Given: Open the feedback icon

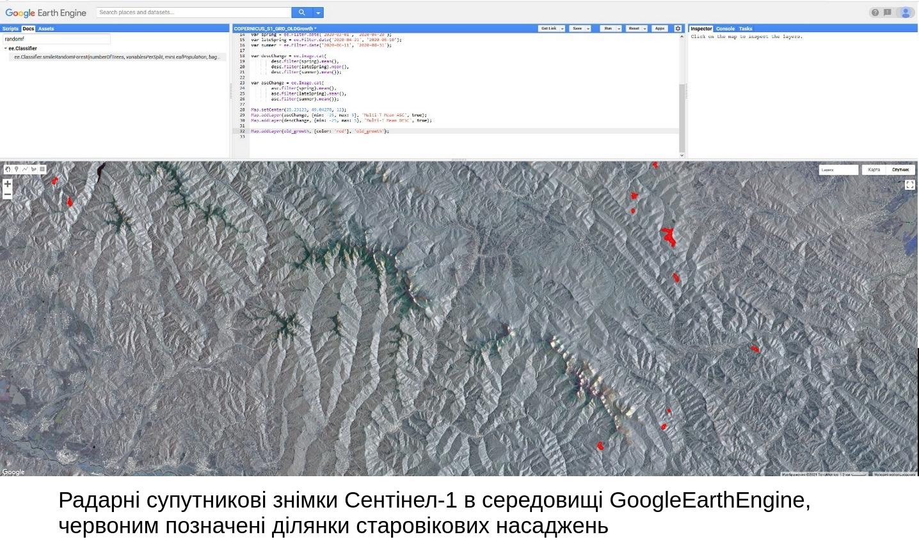Looking at the screenshot, I should [888, 12].
